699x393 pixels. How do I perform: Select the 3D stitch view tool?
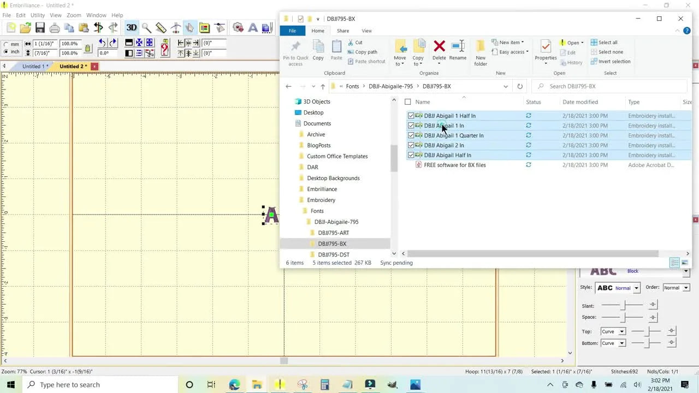[132, 27]
